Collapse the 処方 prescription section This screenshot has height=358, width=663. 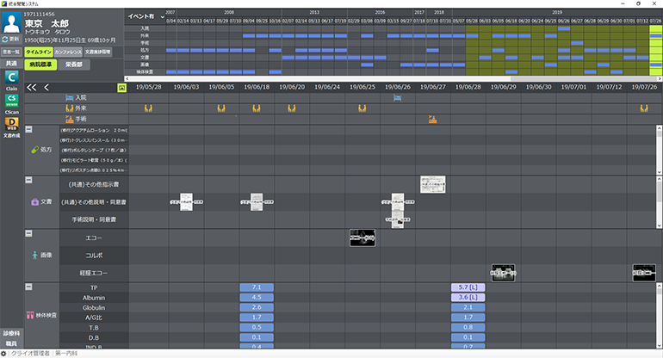point(28,130)
